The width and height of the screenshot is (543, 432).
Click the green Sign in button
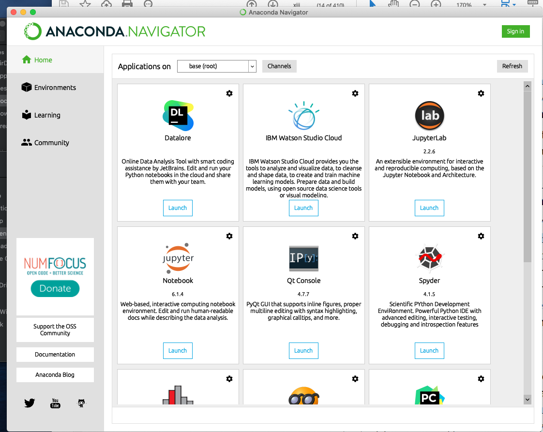point(515,31)
